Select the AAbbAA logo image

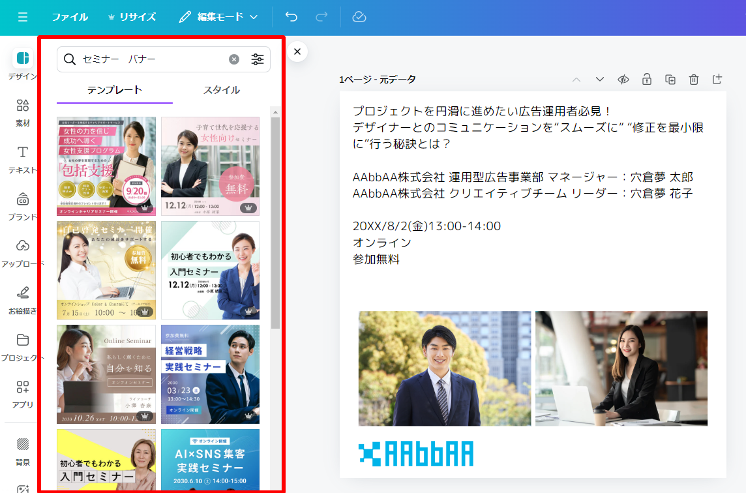(x=416, y=453)
